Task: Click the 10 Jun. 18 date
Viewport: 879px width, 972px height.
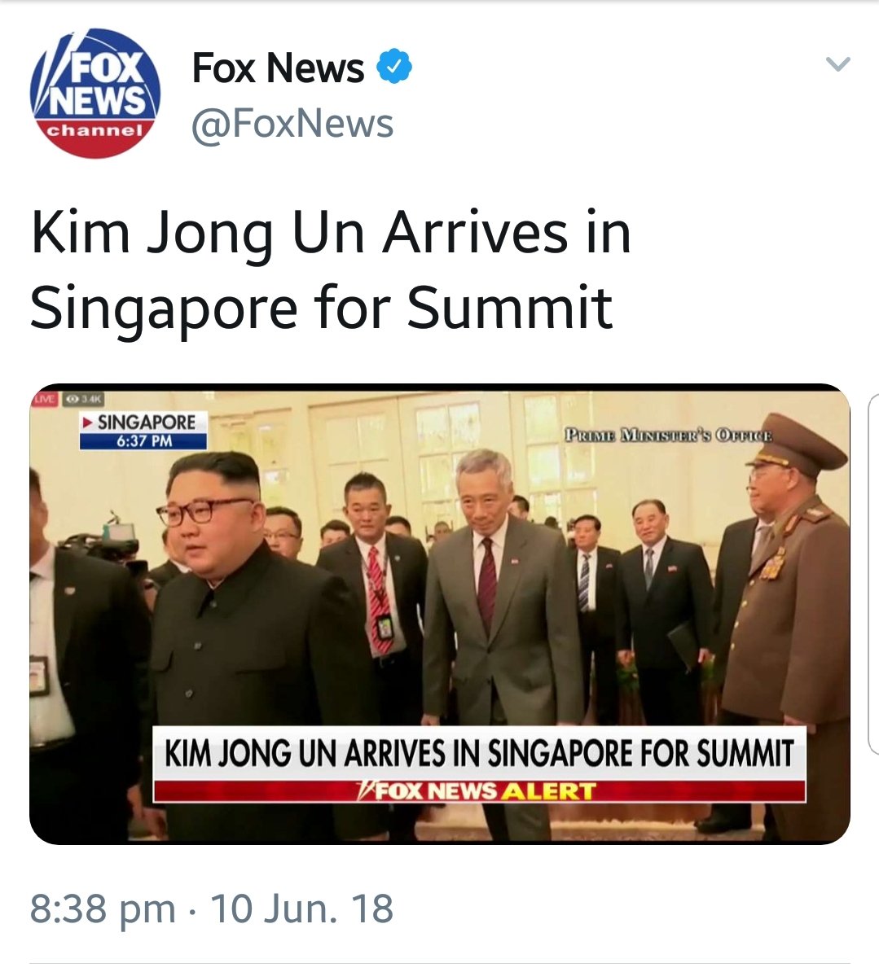Action: tap(302, 909)
